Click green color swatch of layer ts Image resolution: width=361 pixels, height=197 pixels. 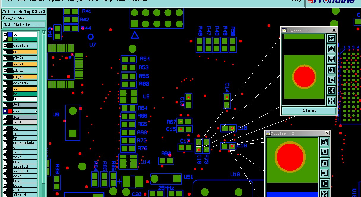tap(10, 39)
